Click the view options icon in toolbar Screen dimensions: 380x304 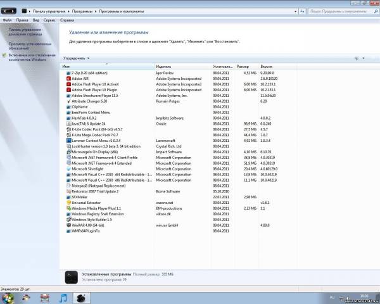[x=357, y=58]
